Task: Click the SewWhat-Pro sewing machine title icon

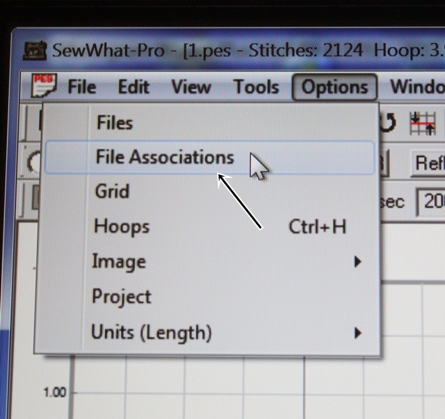Action: pos(35,50)
